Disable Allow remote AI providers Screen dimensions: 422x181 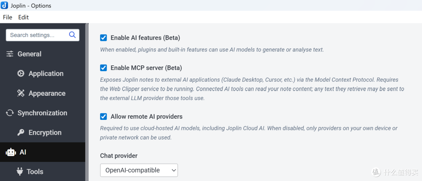coord(103,117)
